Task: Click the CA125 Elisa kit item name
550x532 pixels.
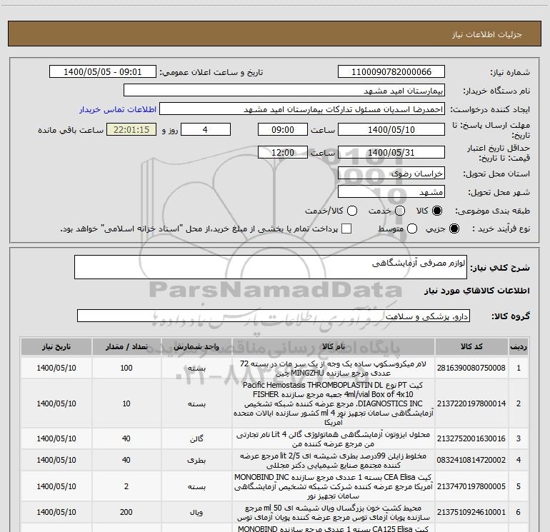Action: [x=334, y=528]
